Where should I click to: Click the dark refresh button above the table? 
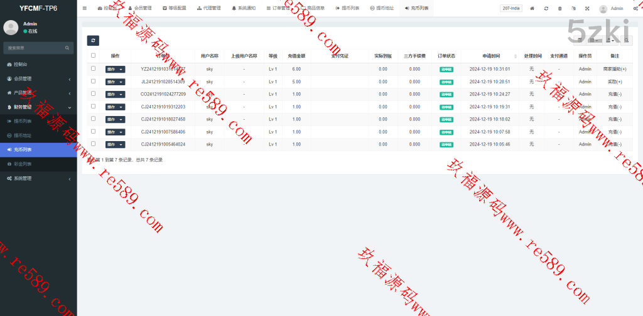coord(93,40)
